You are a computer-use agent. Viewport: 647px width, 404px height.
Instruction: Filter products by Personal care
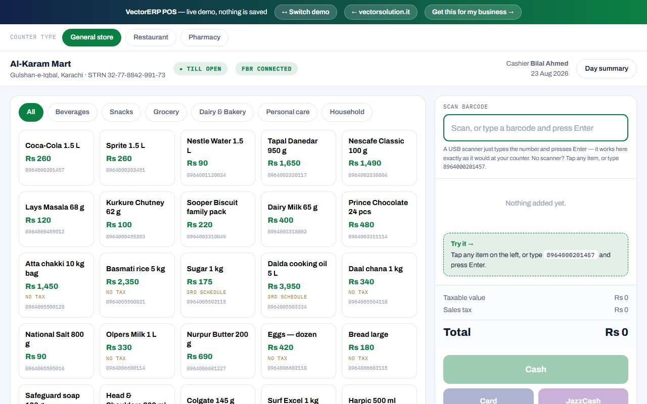click(x=288, y=112)
